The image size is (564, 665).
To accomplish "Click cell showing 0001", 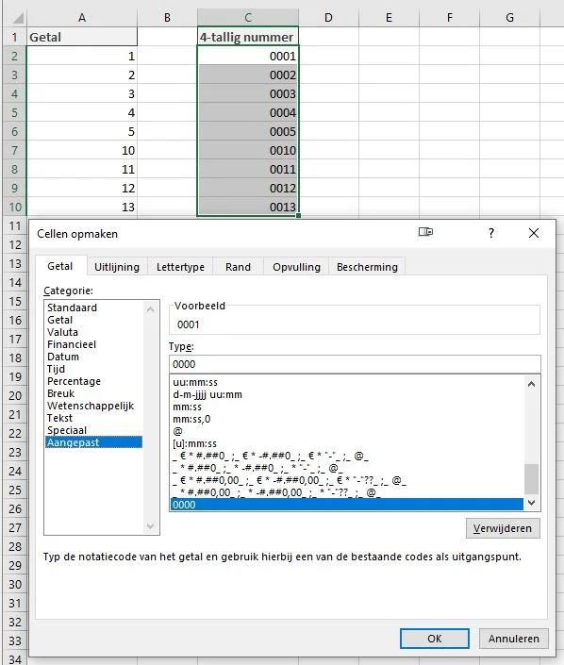I will [248, 56].
